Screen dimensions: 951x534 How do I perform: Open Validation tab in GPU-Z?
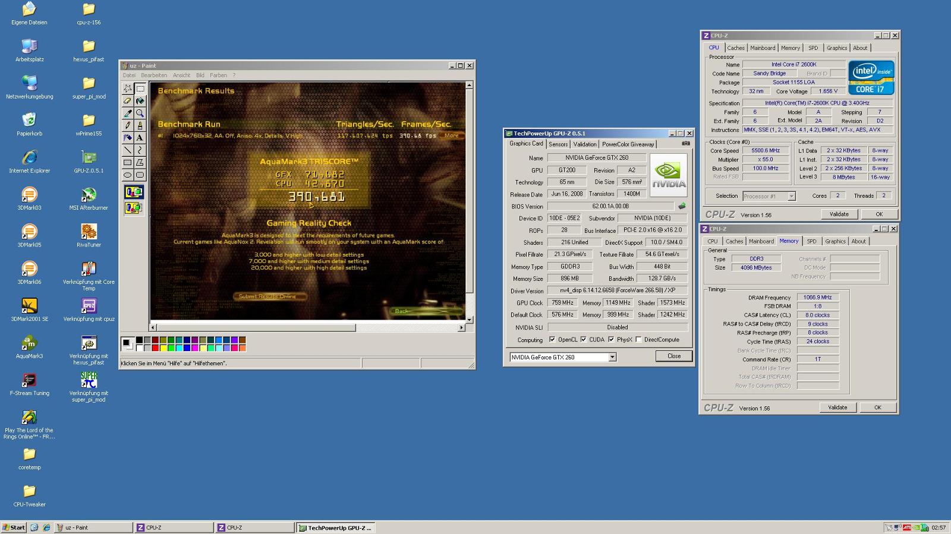point(584,144)
